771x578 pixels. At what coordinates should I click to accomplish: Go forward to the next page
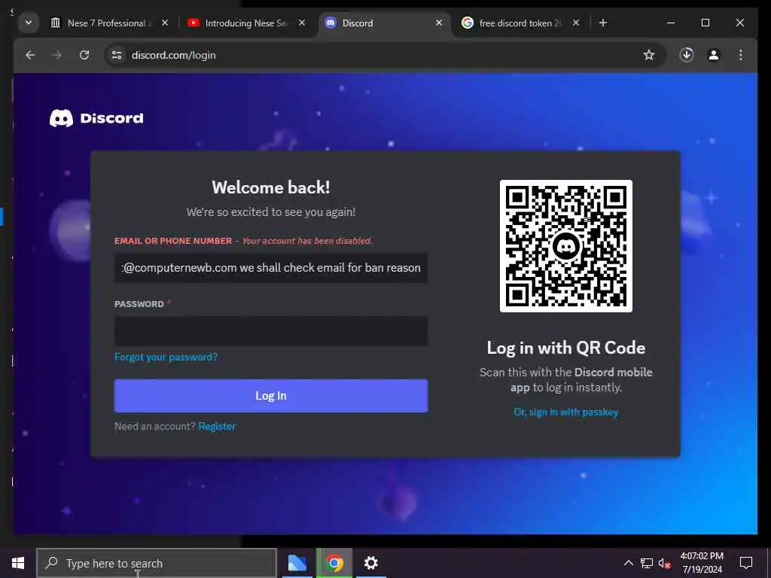click(x=57, y=55)
